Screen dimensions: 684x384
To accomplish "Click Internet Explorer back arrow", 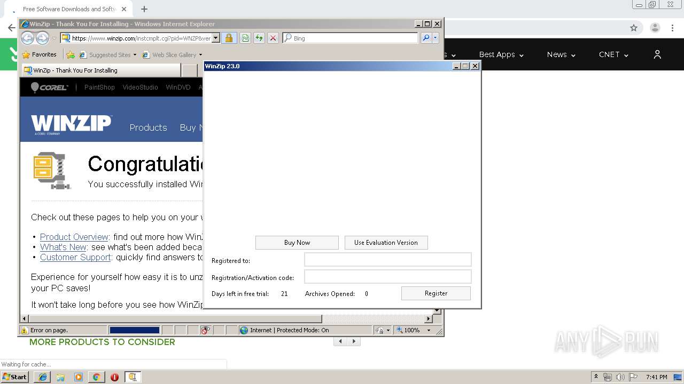I will click(x=27, y=38).
